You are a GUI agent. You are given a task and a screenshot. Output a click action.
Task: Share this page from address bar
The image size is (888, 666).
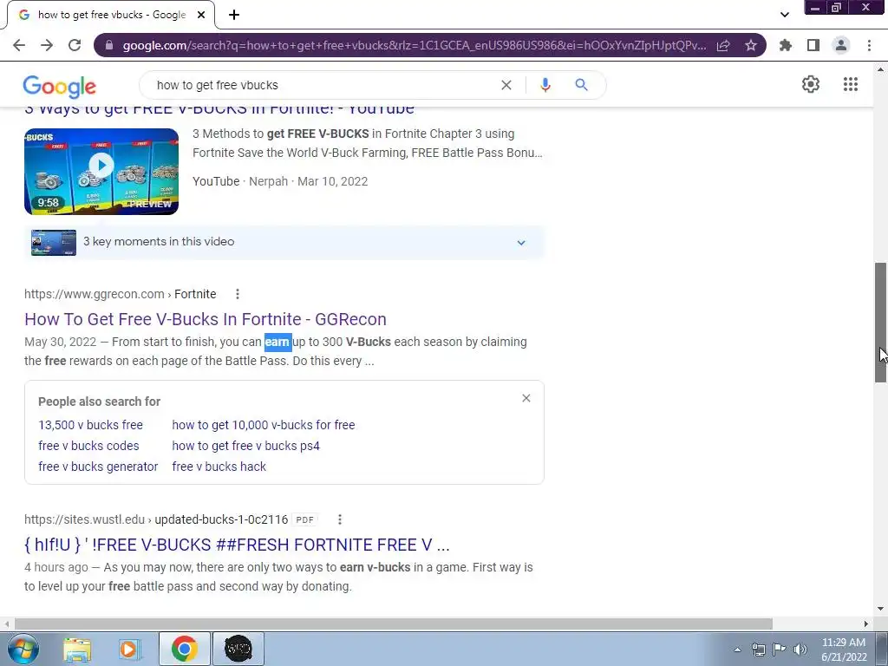723,45
